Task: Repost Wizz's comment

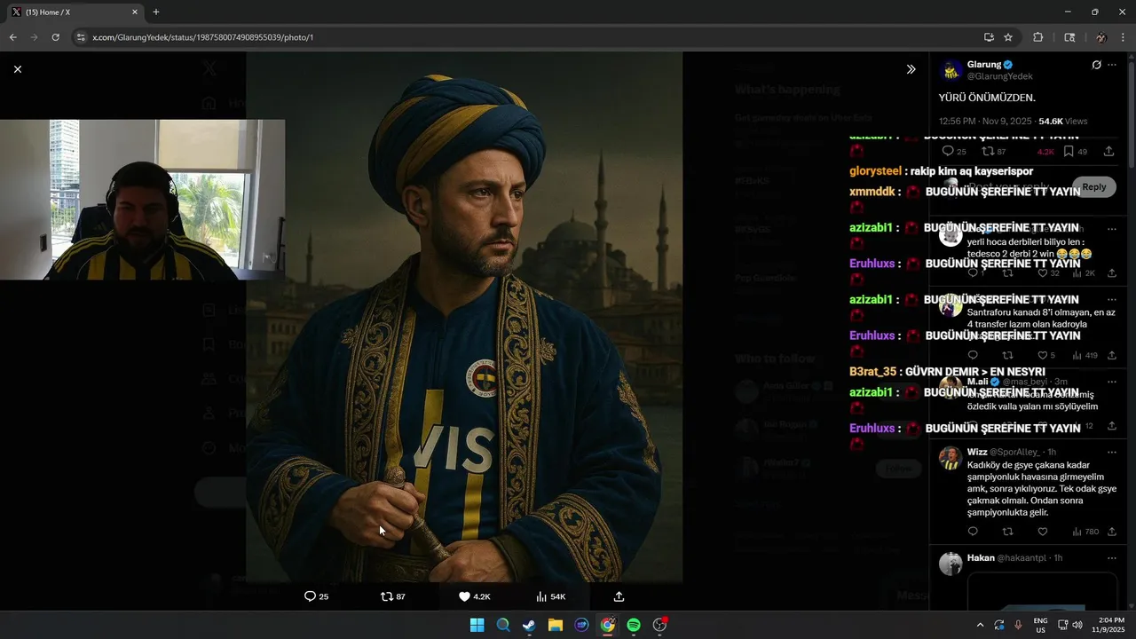Action: (x=1007, y=532)
